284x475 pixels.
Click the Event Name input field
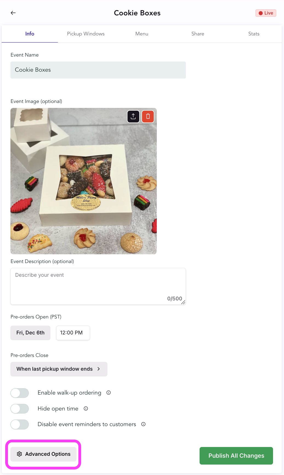pos(98,70)
